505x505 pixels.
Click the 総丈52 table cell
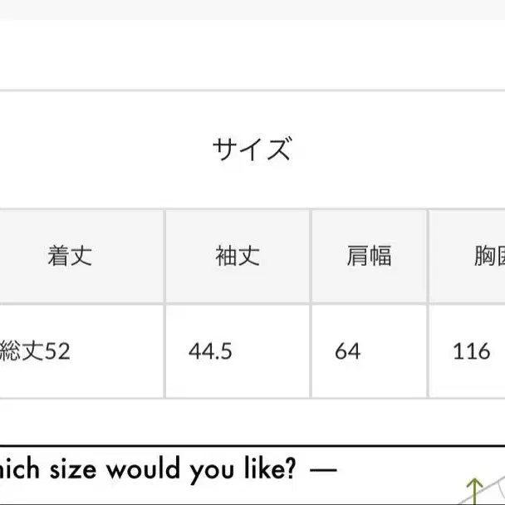[35, 351]
